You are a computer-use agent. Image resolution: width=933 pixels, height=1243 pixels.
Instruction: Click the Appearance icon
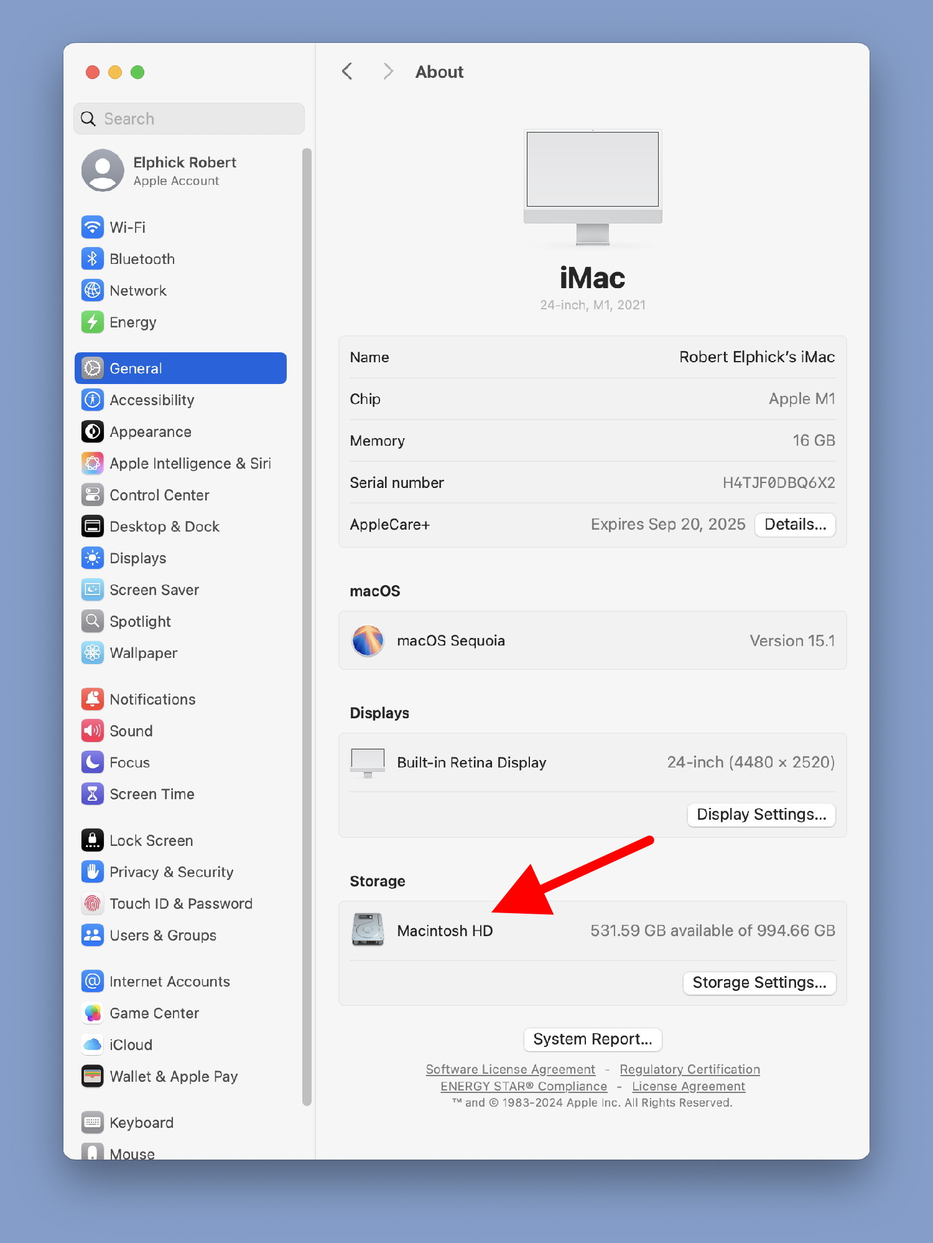click(x=93, y=432)
